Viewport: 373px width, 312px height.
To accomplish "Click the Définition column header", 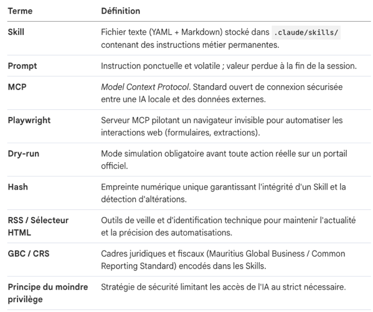I will click(121, 11).
